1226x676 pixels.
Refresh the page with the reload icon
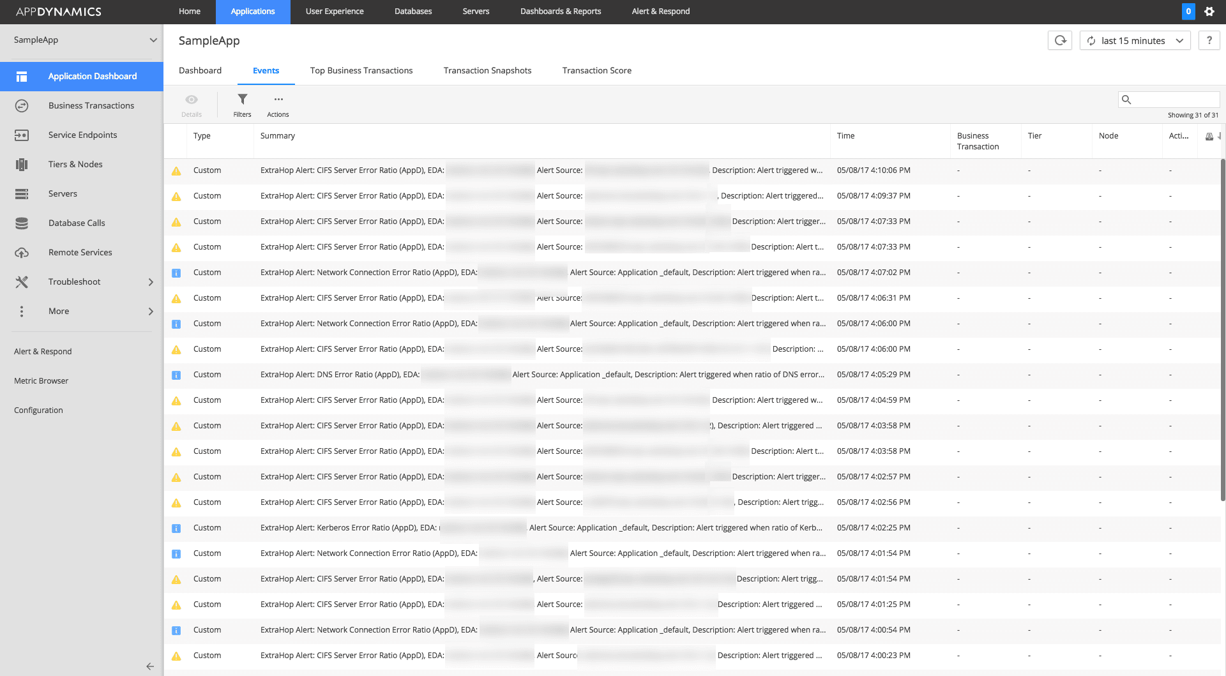pos(1060,40)
